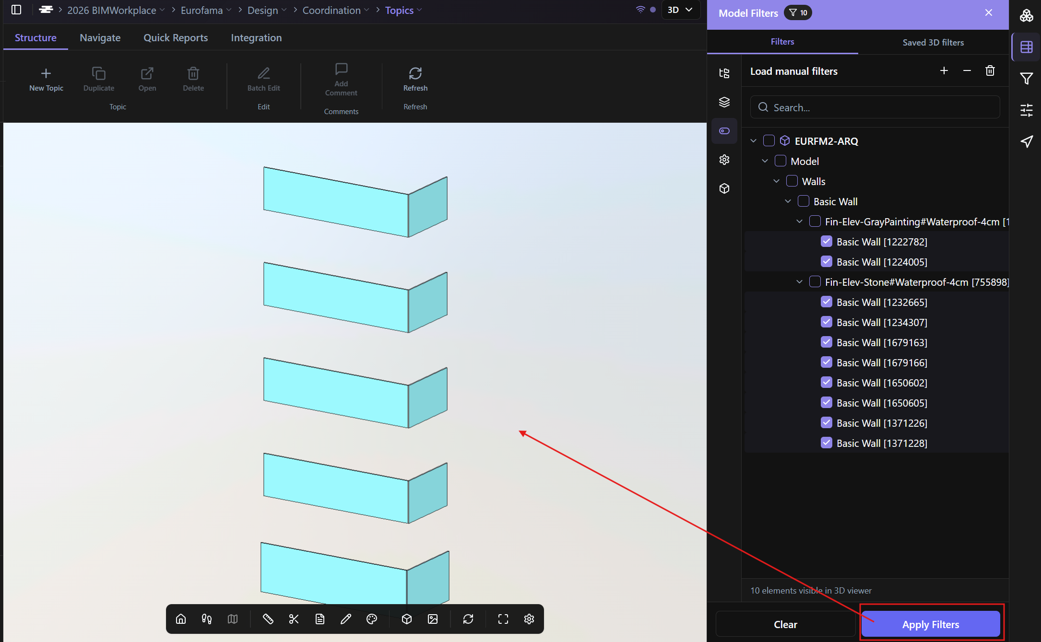
Task: Click the Batch Edit pencil icon
Action: [264, 73]
